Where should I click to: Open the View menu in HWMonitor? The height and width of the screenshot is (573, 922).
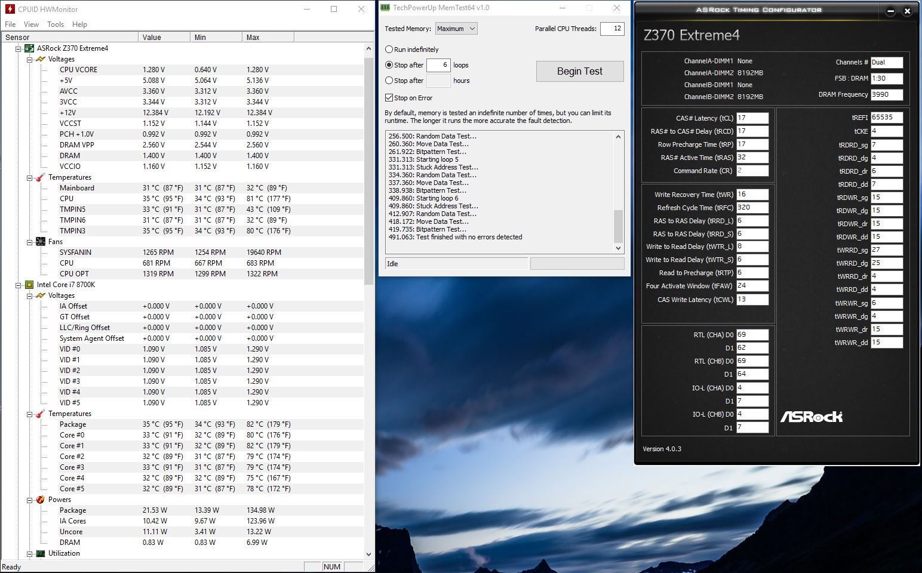pyautogui.click(x=31, y=24)
